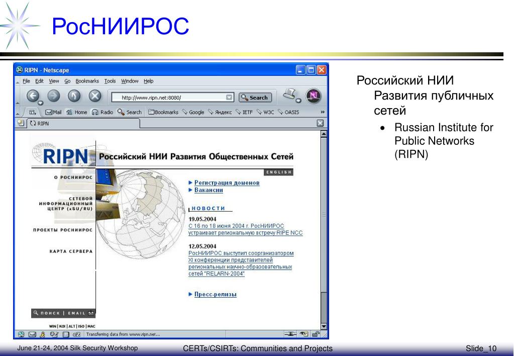Screen dimensions: 514x356
Task: Expand the URL bar history dropdown
Action: point(229,98)
